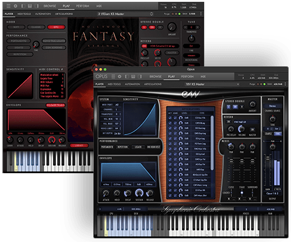Open the MIDI TOOLS subtab in the Opus window
The height and width of the screenshot is (242, 291).
click(x=114, y=84)
